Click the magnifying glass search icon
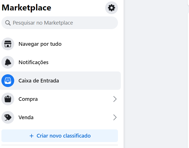The height and width of the screenshot is (148, 189). pyautogui.click(x=8, y=23)
